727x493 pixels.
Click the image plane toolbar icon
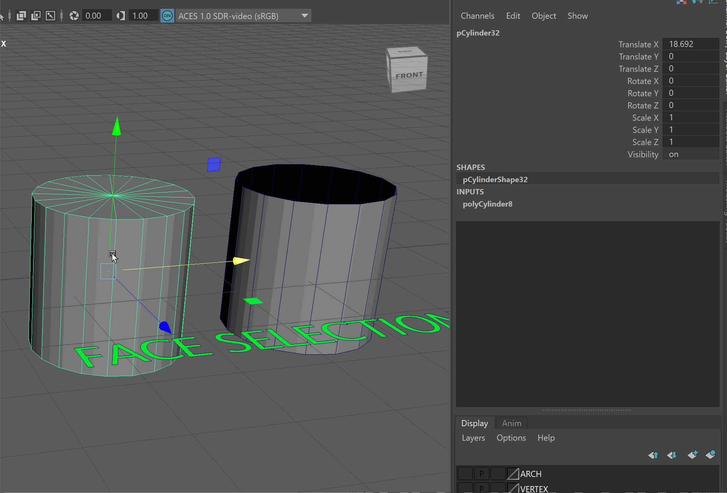pos(50,16)
